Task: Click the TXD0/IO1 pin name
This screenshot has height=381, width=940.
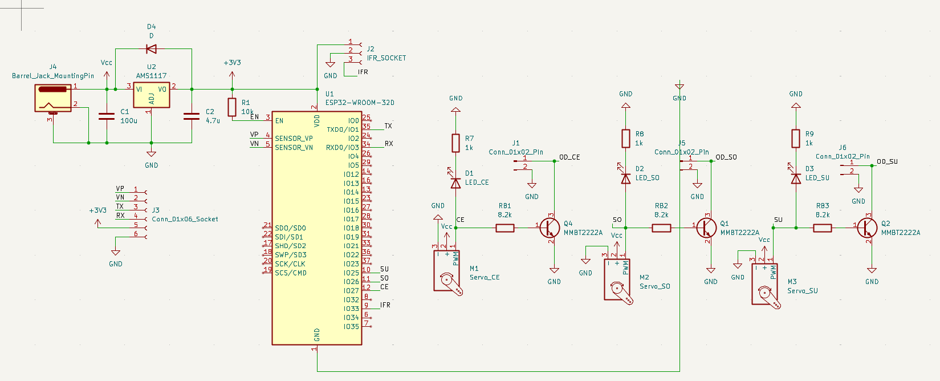Action: coord(343,129)
